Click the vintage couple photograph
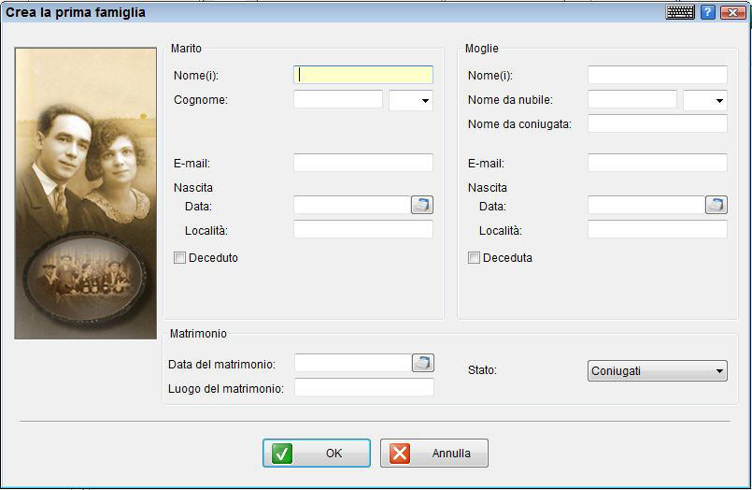The height and width of the screenshot is (490, 752). click(85, 193)
